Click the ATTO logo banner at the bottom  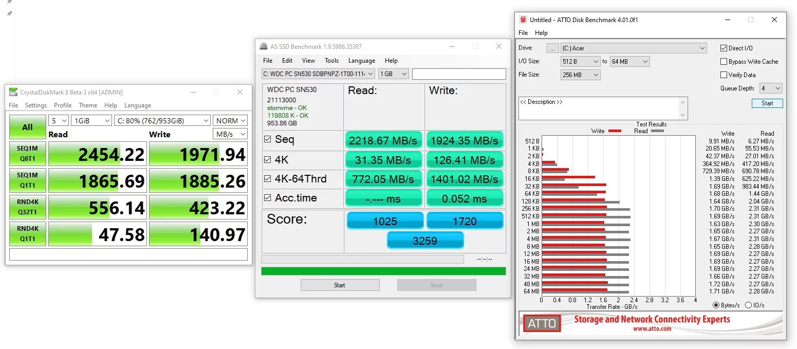pos(541,324)
